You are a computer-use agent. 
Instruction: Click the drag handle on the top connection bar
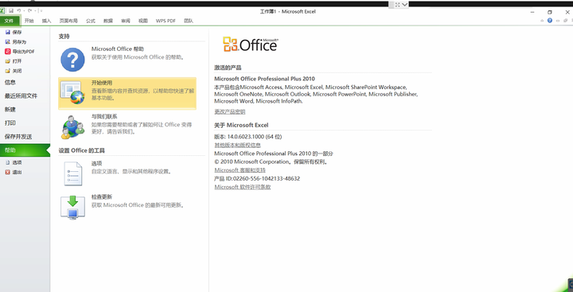click(x=391, y=5)
